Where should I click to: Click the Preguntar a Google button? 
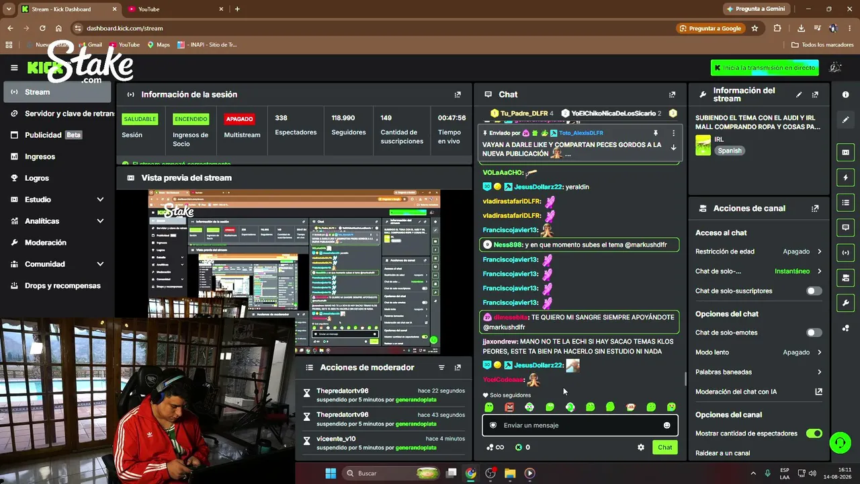tap(710, 28)
